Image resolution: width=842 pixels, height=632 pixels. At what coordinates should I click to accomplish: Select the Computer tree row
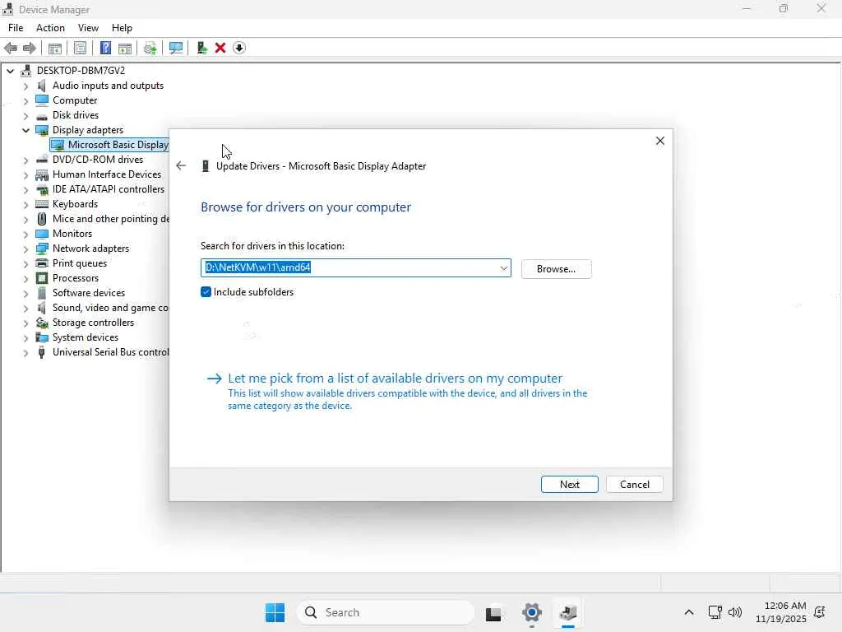(x=75, y=100)
